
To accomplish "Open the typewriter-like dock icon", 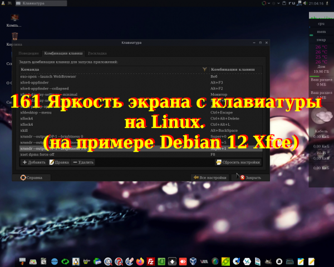I will click(289, 261).
